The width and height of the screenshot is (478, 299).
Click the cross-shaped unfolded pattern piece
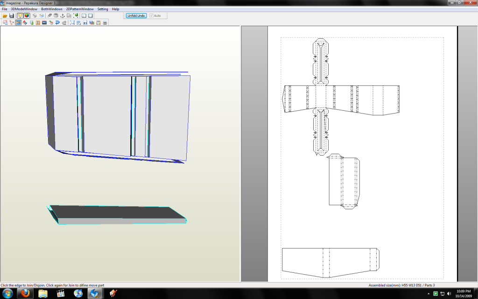point(321,97)
